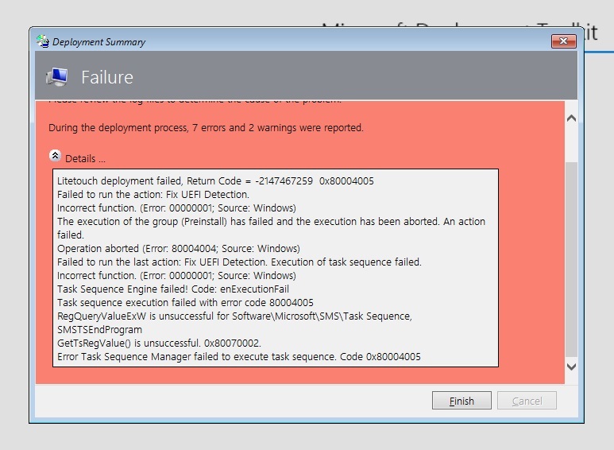
Task: Select the "Litetouch deployment failed" error line
Action: (x=215, y=181)
